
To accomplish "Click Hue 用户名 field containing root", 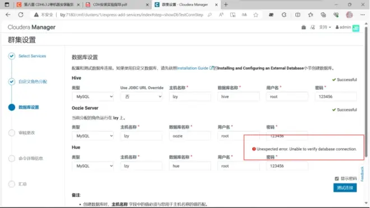I will pos(239,166).
